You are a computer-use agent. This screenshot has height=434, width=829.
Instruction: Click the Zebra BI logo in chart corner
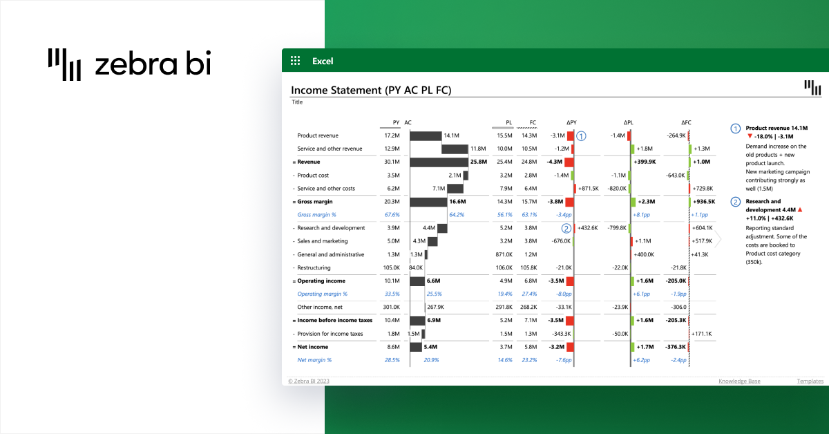(x=812, y=88)
